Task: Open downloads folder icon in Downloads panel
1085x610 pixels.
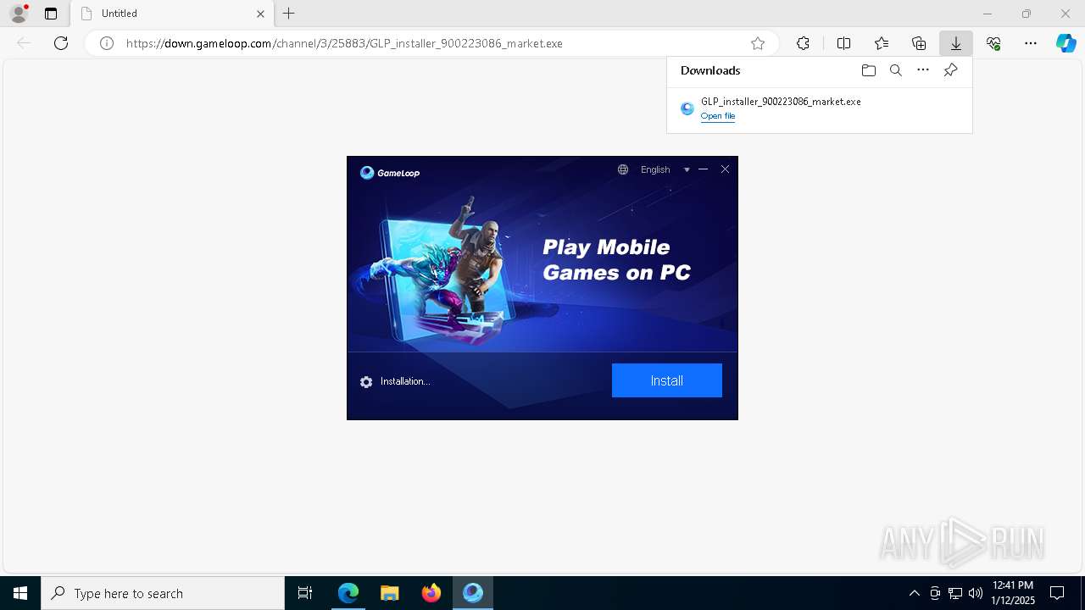Action: point(868,70)
